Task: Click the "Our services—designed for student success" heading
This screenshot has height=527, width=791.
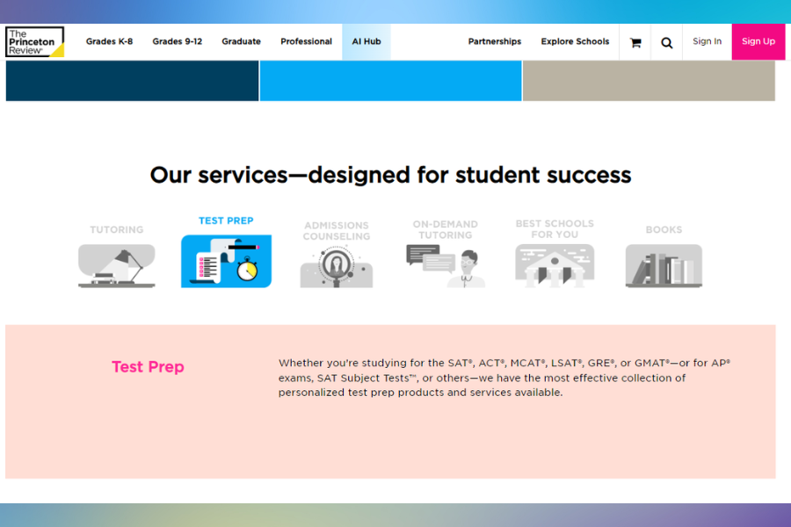Action: (390, 175)
